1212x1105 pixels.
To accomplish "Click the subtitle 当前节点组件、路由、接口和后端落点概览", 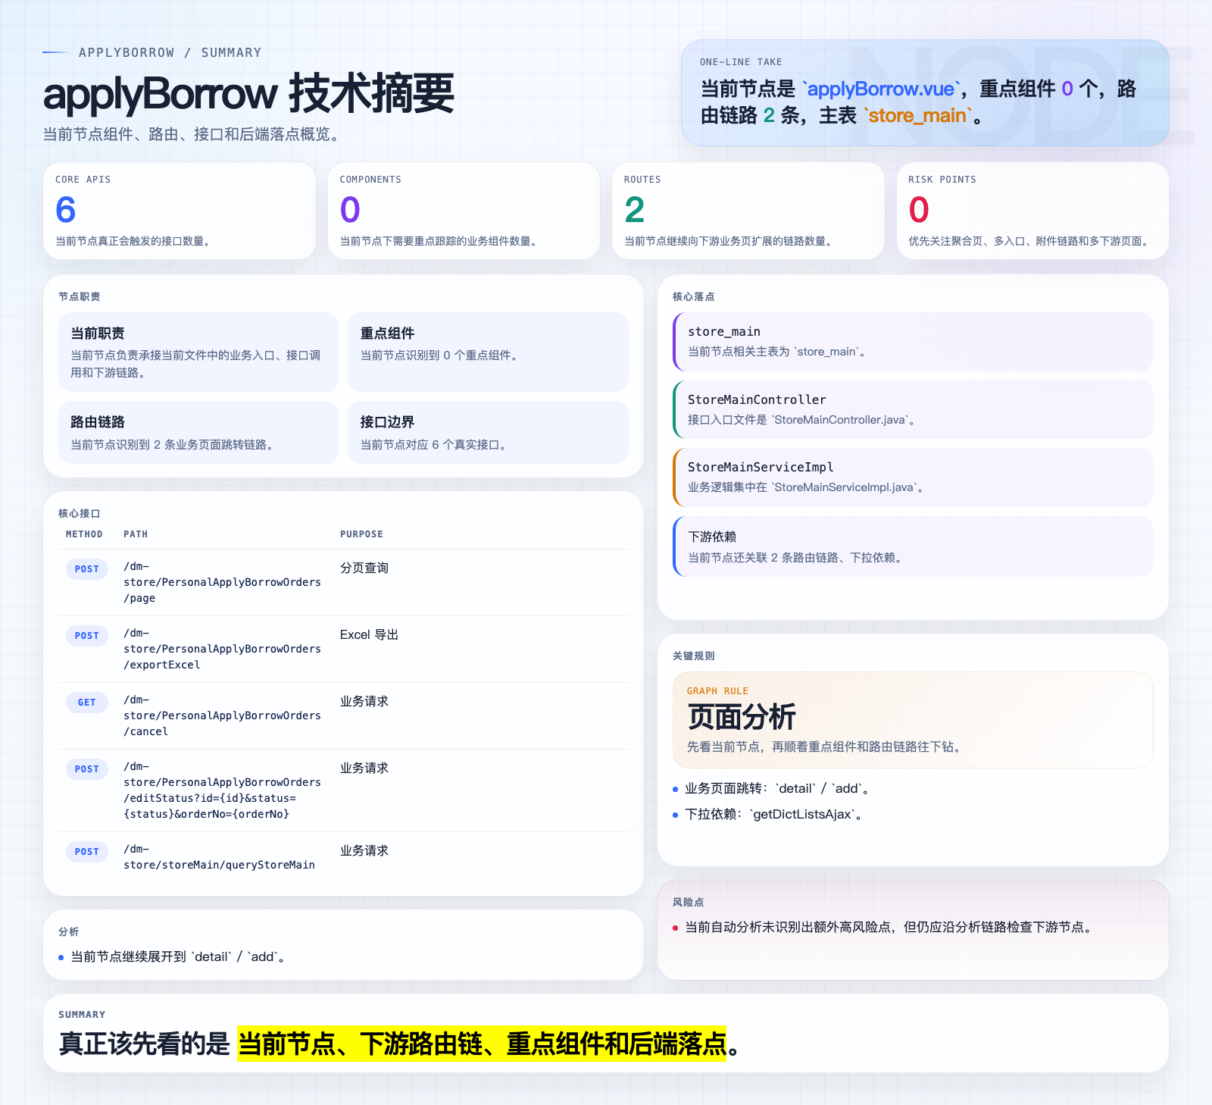I will pyautogui.click(x=194, y=134).
